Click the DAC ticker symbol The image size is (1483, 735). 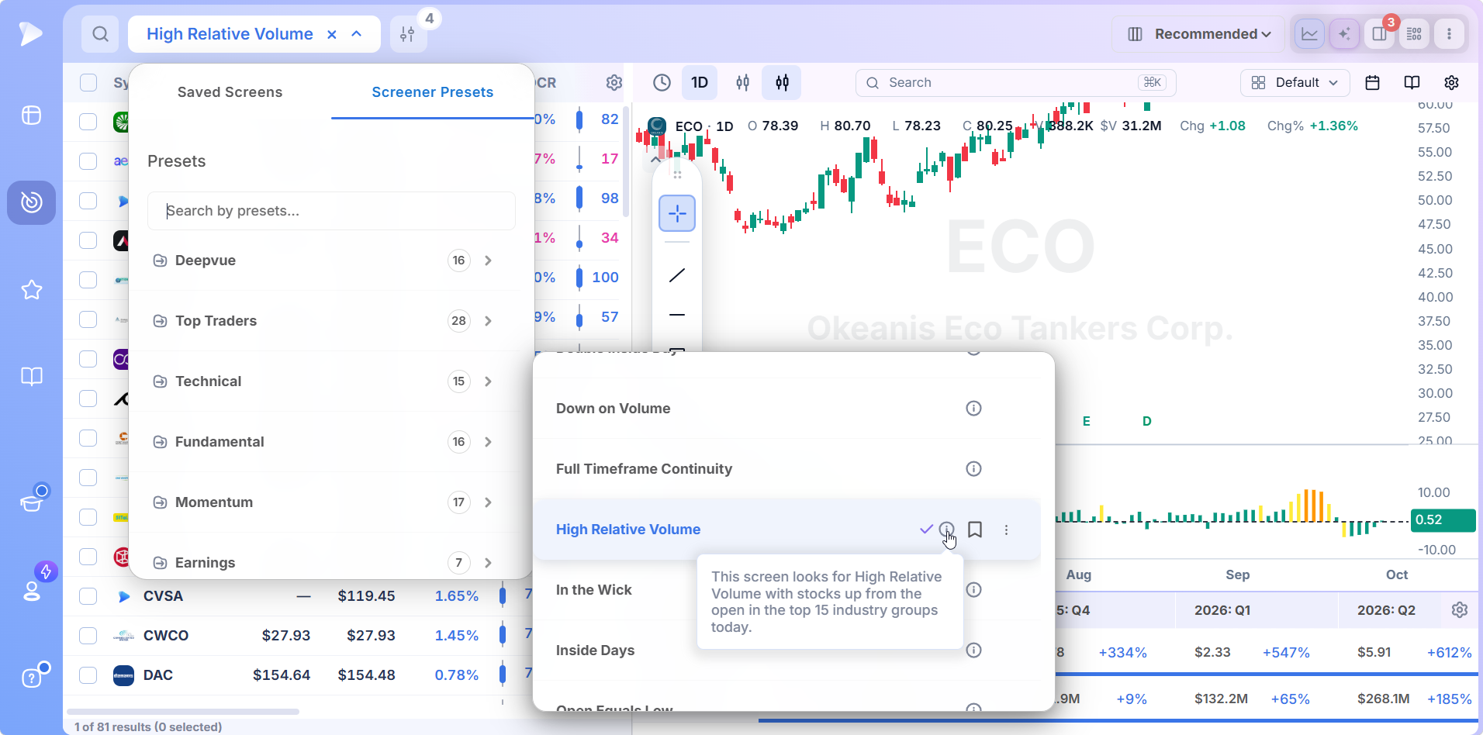click(158, 675)
